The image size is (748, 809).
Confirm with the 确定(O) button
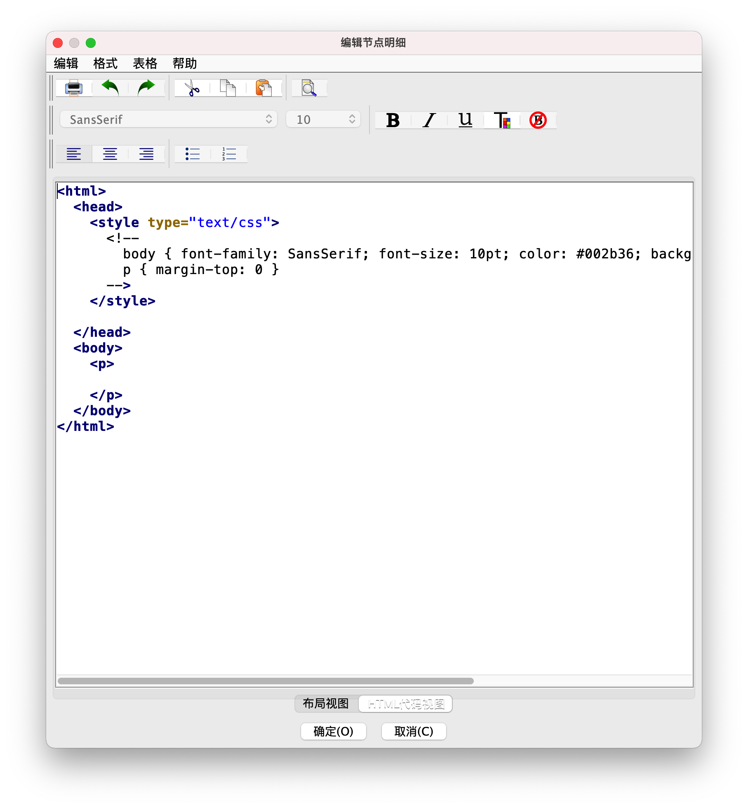coord(333,731)
